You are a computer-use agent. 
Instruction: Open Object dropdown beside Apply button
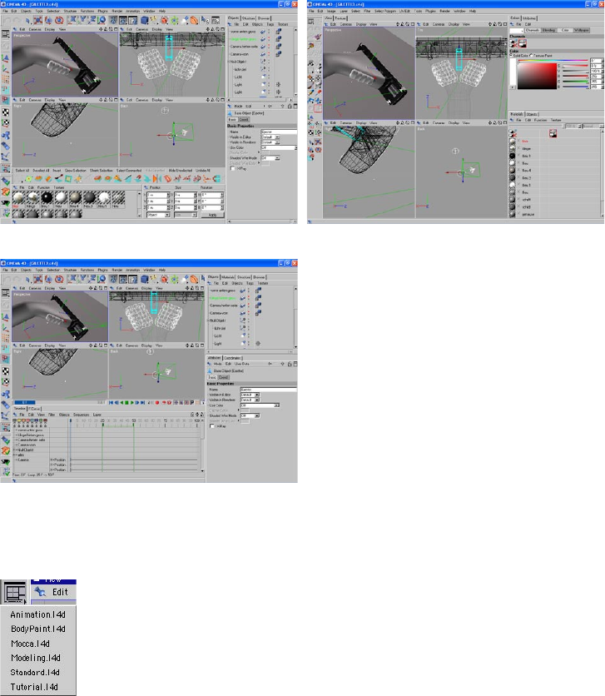point(158,215)
